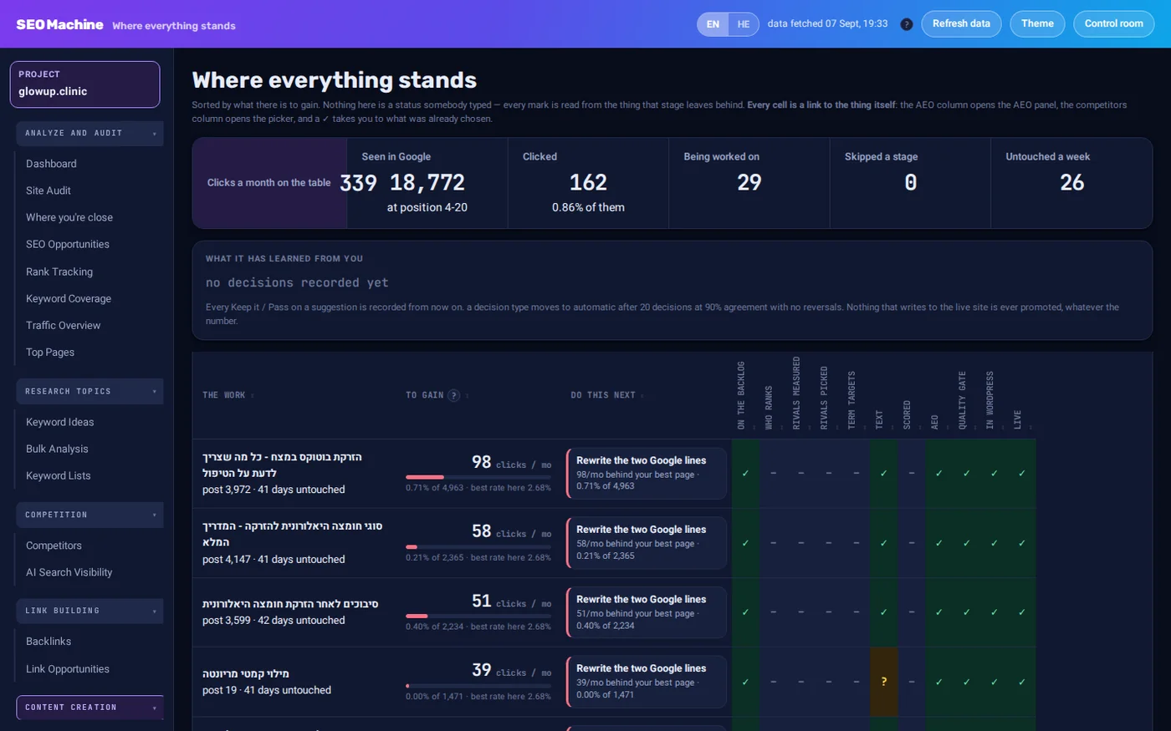The width and height of the screenshot is (1171, 731).
Task: Open the glowup.clinic project selector
Action: click(84, 84)
